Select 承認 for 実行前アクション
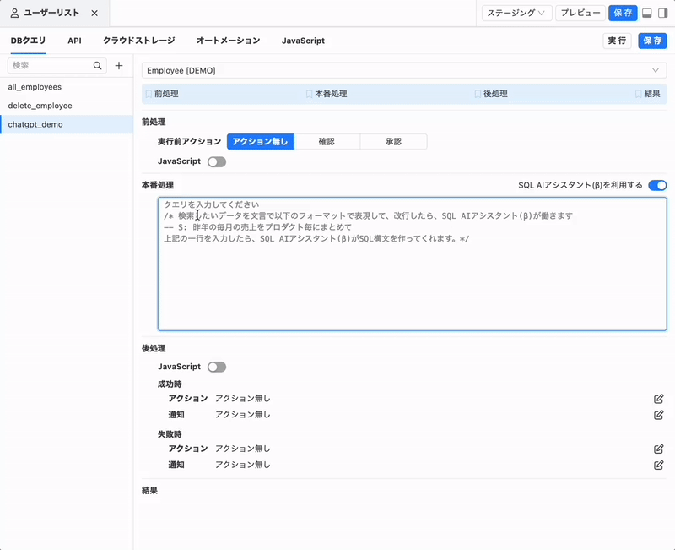The height and width of the screenshot is (550, 675). click(x=393, y=141)
